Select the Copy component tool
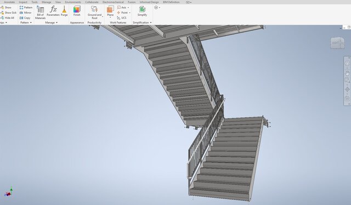The height and width of the screenshot is (205, 351). (25, 18)
